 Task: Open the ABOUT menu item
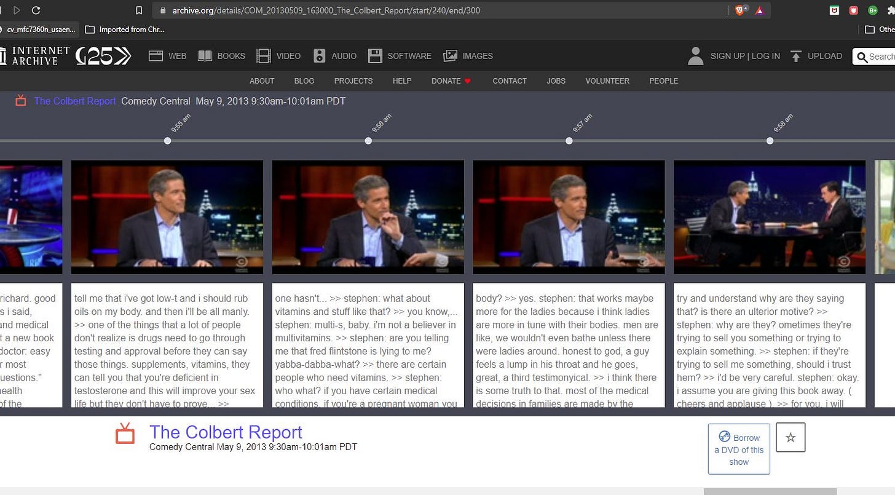point(262,81)
